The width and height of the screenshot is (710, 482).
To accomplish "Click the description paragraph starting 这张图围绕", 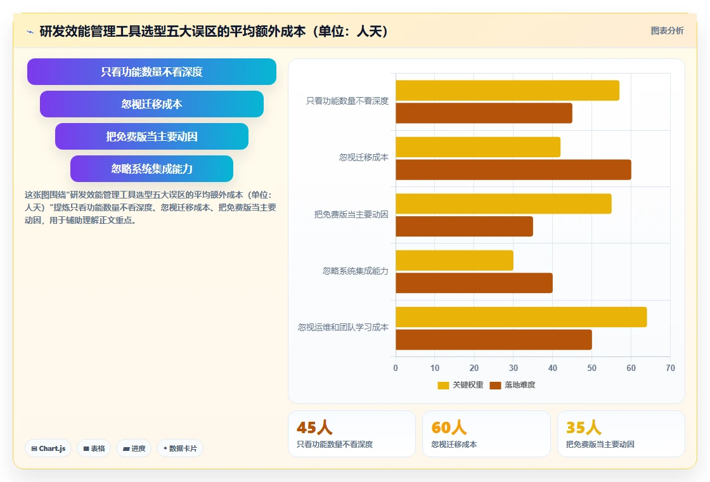I will point(150,207).
